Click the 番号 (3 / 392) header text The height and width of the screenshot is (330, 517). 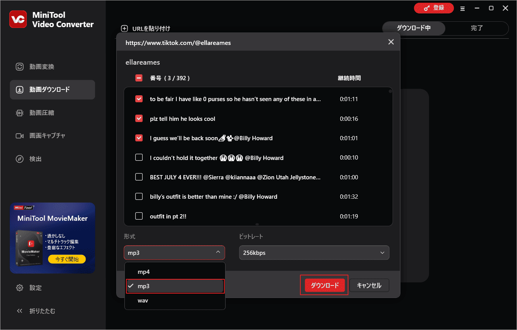coord(170,78)
